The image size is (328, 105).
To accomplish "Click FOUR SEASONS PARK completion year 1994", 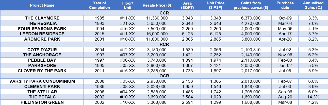I will pyautogui.click(x=99, y=29).
